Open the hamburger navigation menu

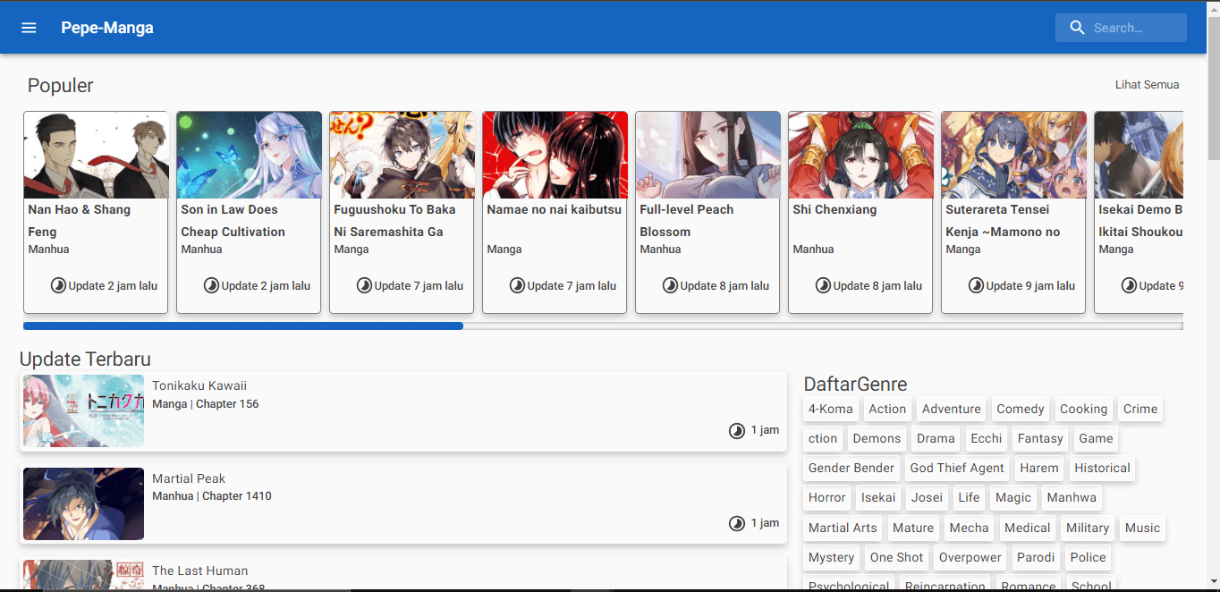pos(29,28)
